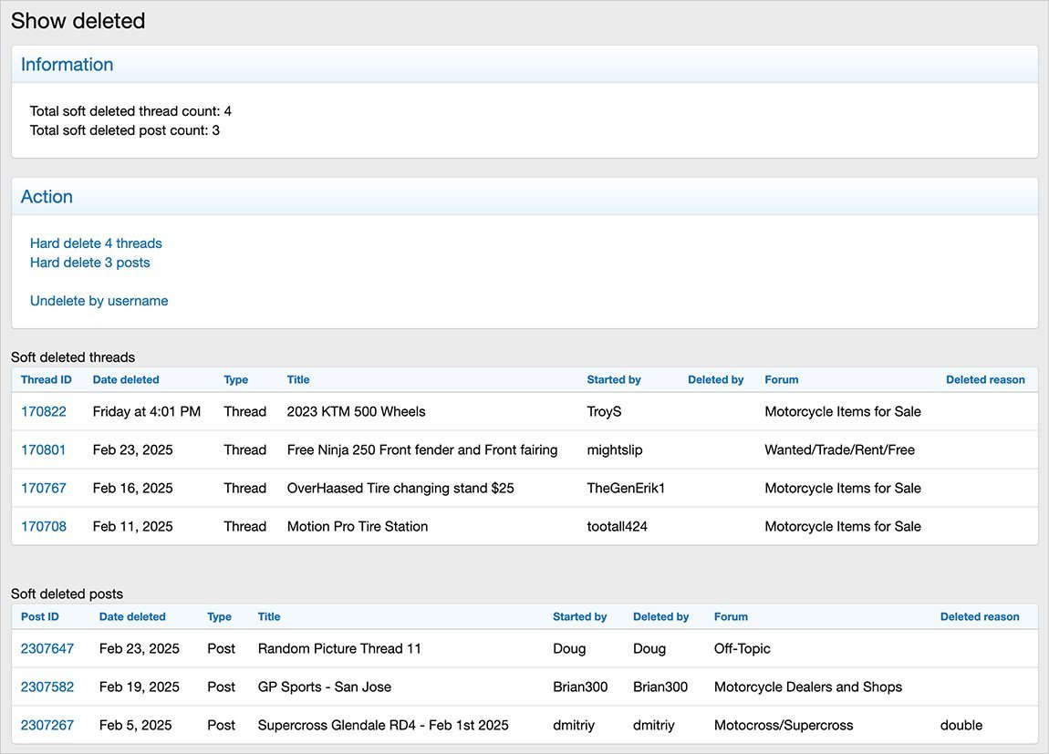Select "OverHaased Tire changing stand $25" title
This screenshot has height=754, width=1049.
(x=400, y=488)
